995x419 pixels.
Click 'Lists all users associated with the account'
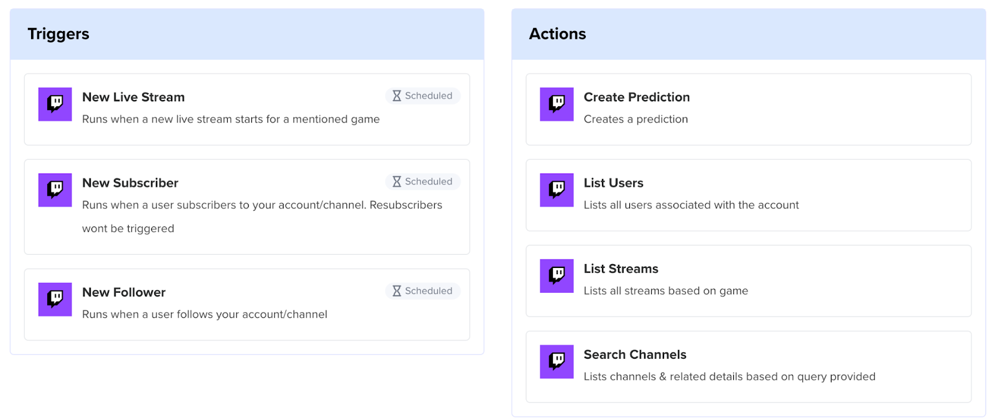[x=691, y=205]
